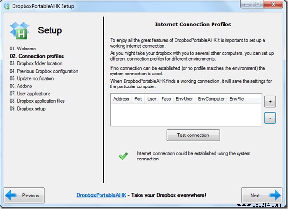Click the 'Take your Dropbox everywhere!' slogan
288x209 pixels.
tap(169, 195)
